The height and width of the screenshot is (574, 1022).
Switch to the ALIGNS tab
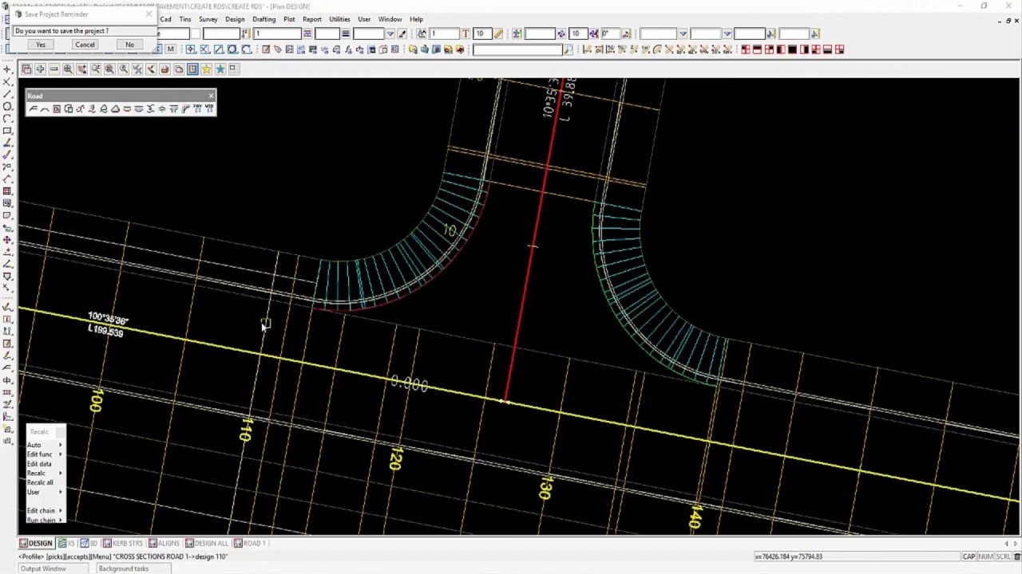tap(164, 543)
